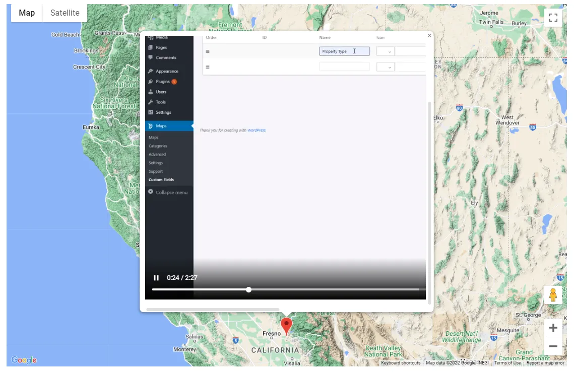Open the Maps submenu entry
The height and width of the screenshot is (375, 574).
tap(153, 138)
